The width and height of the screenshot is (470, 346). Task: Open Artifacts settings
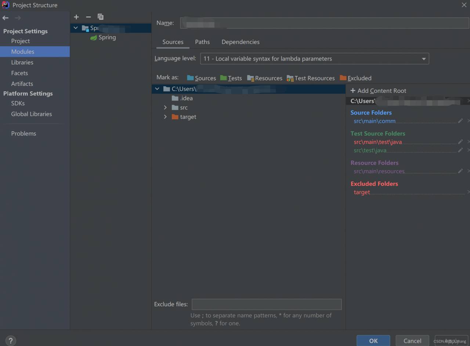pos(22,84)
